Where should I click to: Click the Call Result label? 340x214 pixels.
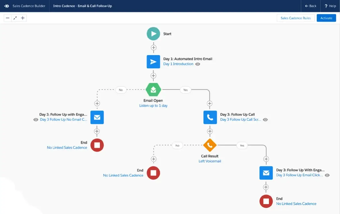(210, 156)
